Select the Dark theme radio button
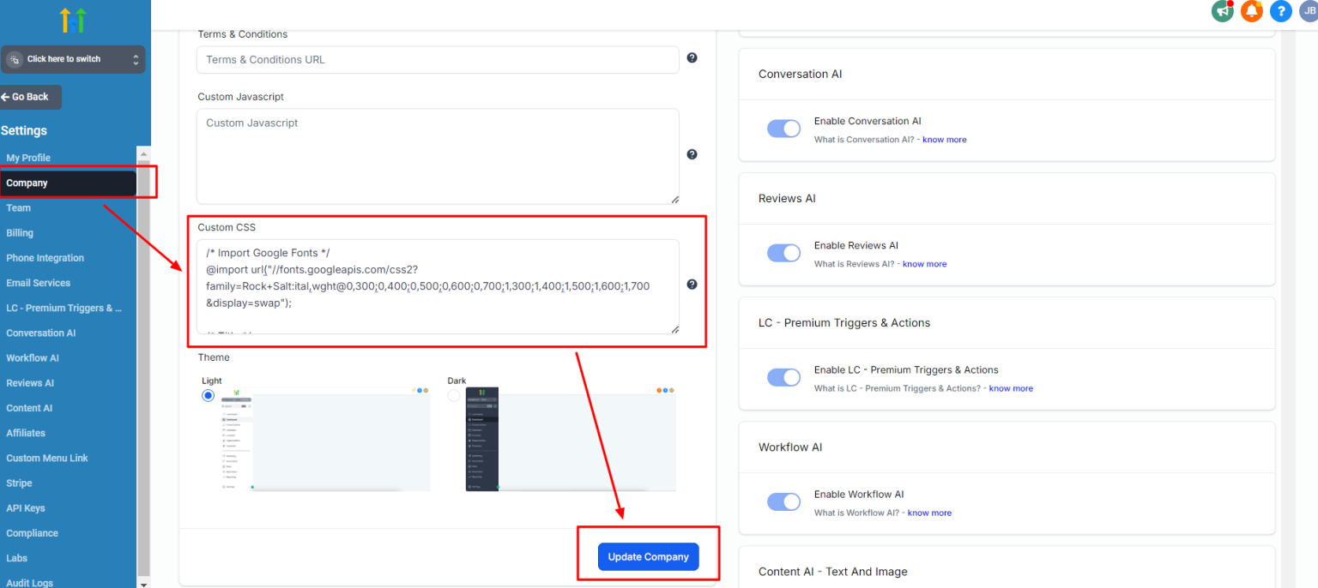The height and width of the screenshot is (588, 1318). [452, 395]
